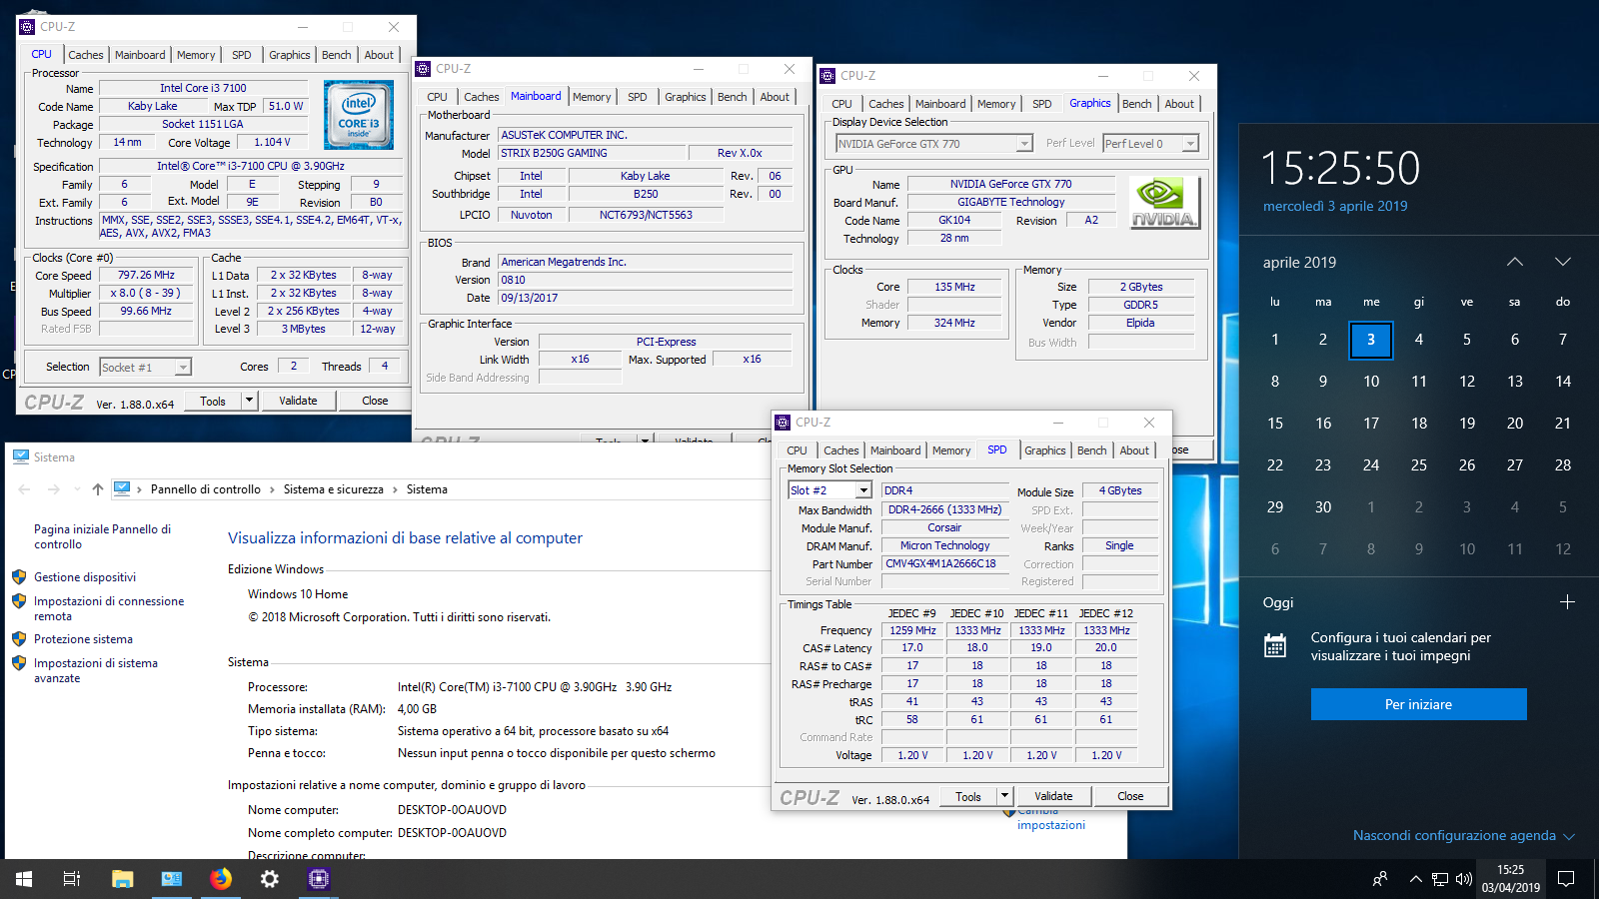Switch to the Sistema control panel taskbar icon
Screen dimensions: 1599x899
coord(171,879)
